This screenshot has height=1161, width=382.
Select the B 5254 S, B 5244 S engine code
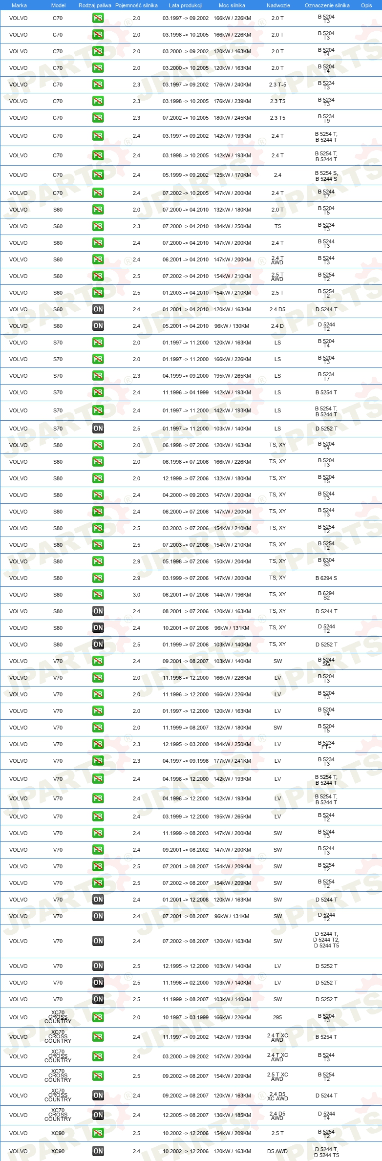click(x=326, y=176)
